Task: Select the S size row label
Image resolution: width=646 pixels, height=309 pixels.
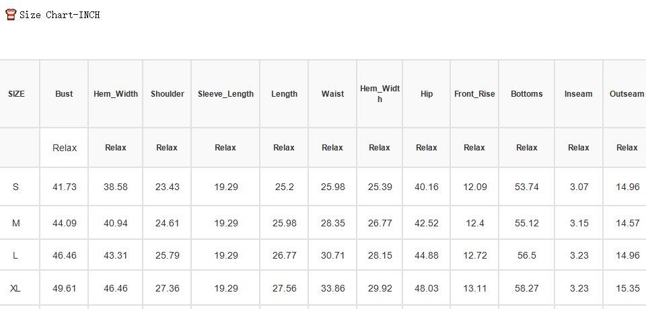Action: point(15,187)
